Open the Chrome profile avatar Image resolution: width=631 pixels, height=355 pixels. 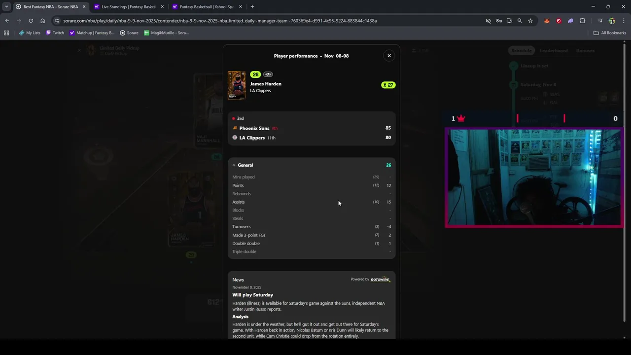point(612,21)
